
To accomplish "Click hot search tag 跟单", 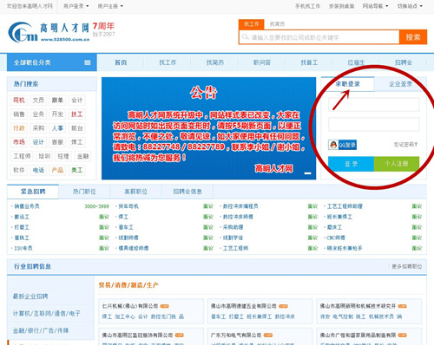I will point(57,101).
